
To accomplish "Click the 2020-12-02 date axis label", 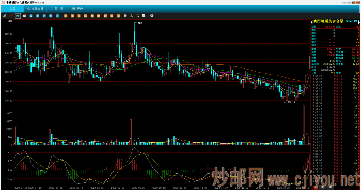I will point(242,188).
